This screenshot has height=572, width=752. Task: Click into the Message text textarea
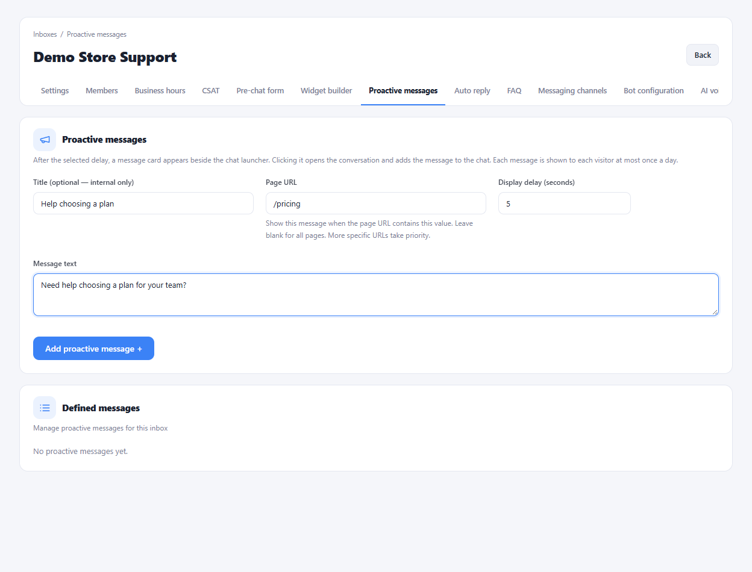(x=376, y=295)
